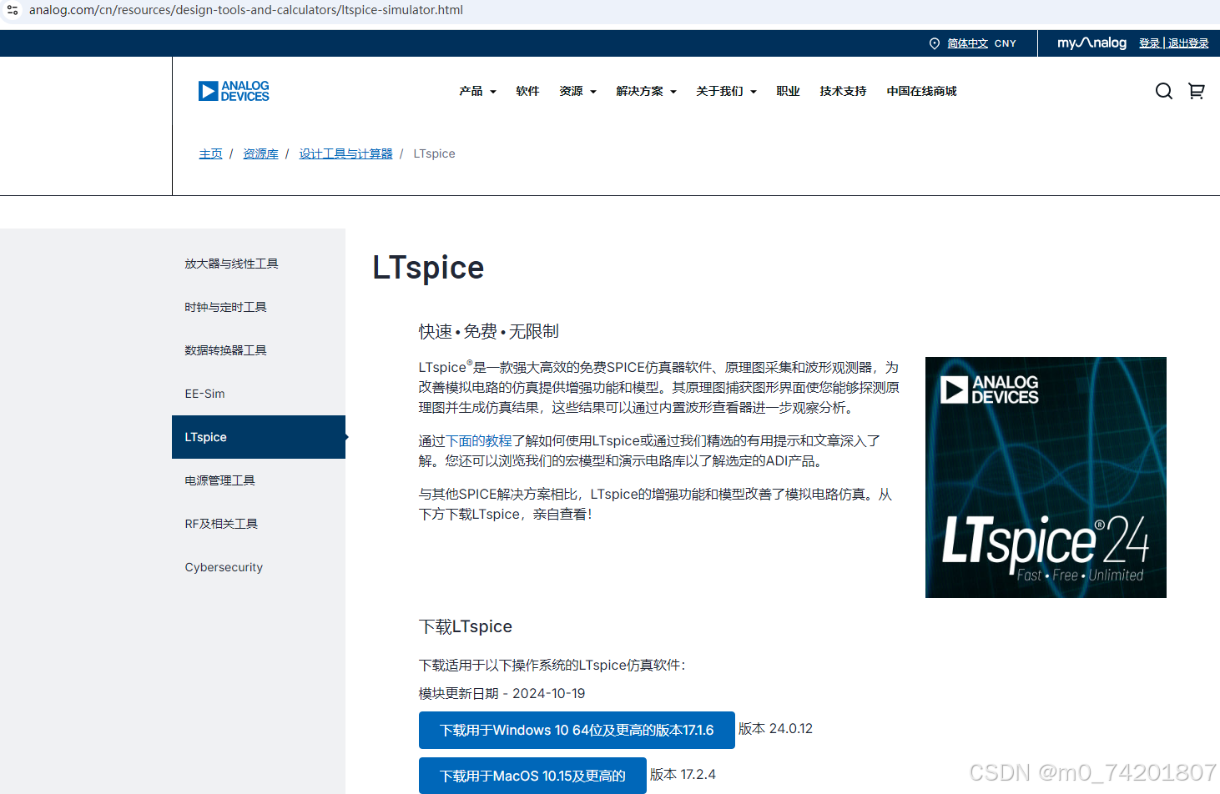Go to 设计工具与计算器 breadcrumb link
The width and height of the screenshot is (1220, 794).
[345, 153]
